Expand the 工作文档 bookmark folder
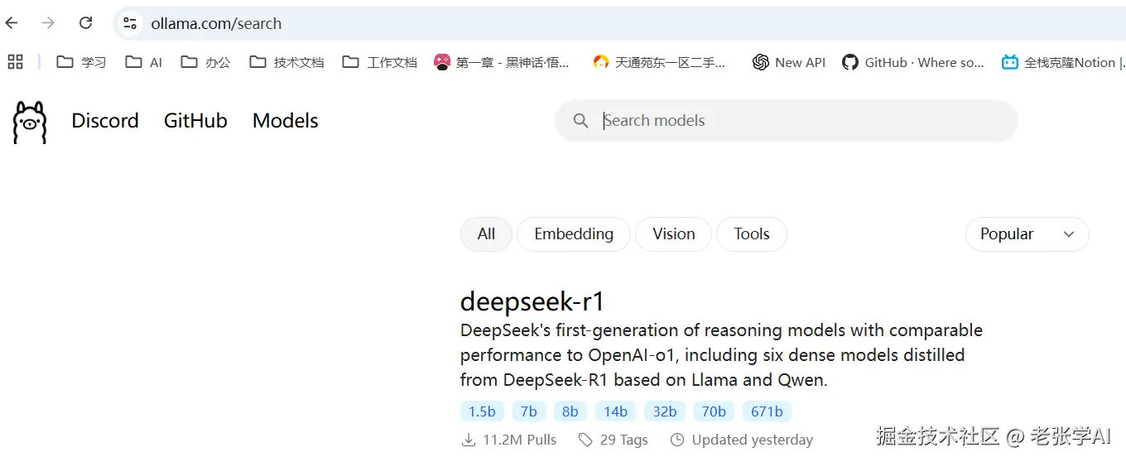Viewport: 1126px width, 462px height. point(380,62)
